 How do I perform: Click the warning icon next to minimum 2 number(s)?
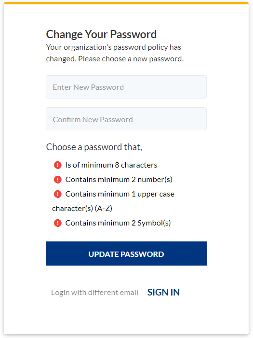click(x=58, y=180)
